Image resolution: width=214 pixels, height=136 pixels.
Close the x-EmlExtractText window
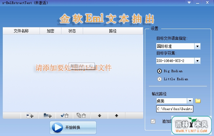pos(207,2)
